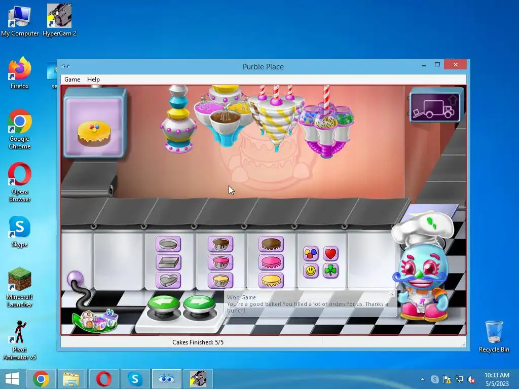Click the Purble Place title bar eyes icon
The width and height of the screenshot is (519, 389).
click(65, 66)
